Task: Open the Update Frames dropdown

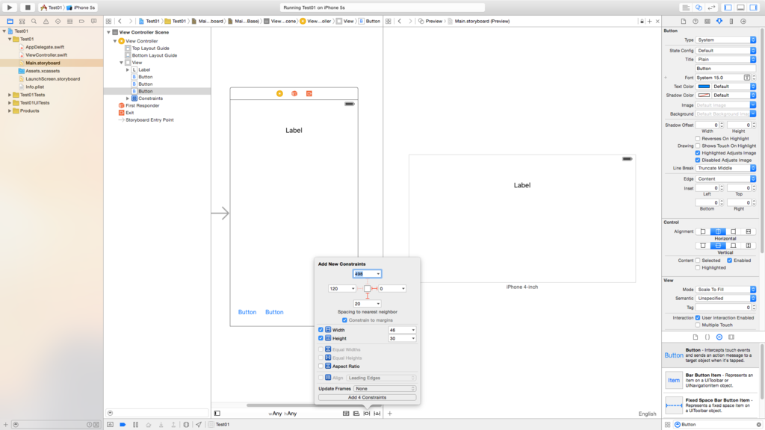Action: pos(385,388)
